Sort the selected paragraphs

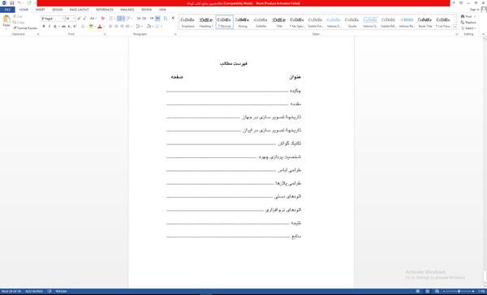pyautogui.click(x=166, y=19)
